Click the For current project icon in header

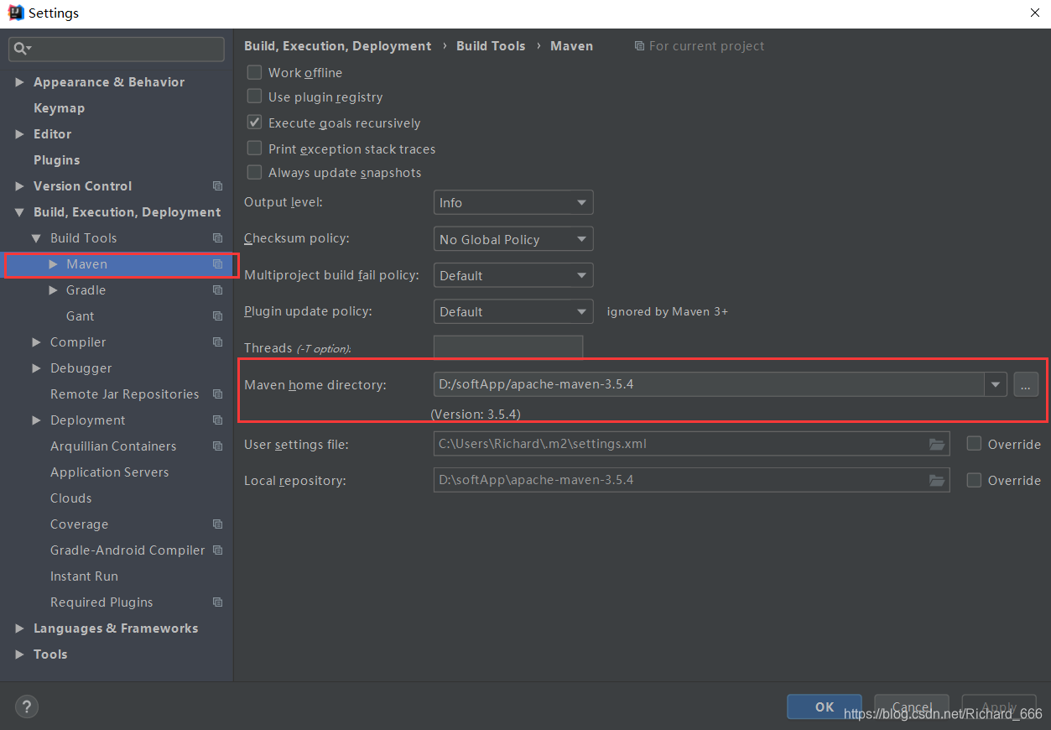click(x=640, y=46)
